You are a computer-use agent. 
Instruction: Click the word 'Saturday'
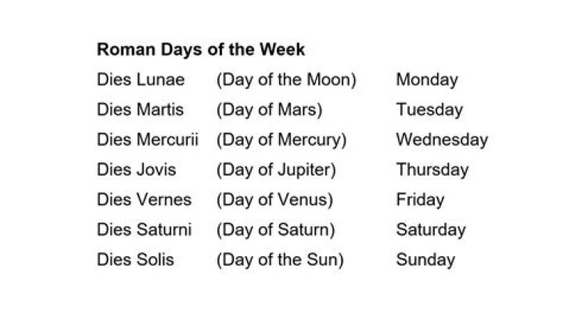point(431,229)
